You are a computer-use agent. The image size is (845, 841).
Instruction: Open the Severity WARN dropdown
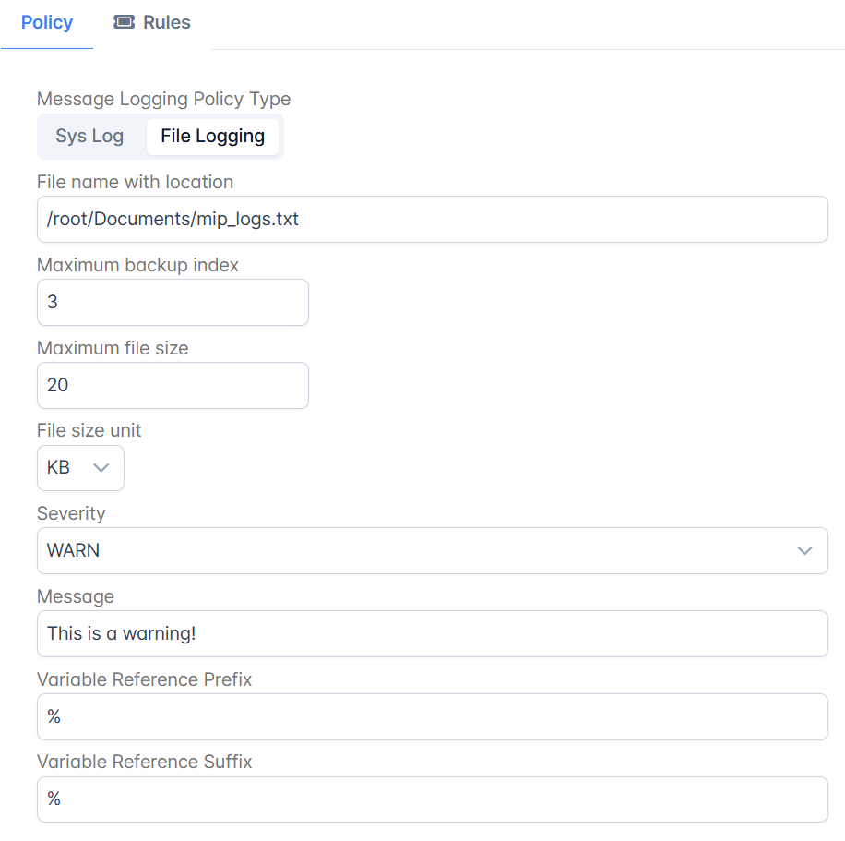click(433, 551)
